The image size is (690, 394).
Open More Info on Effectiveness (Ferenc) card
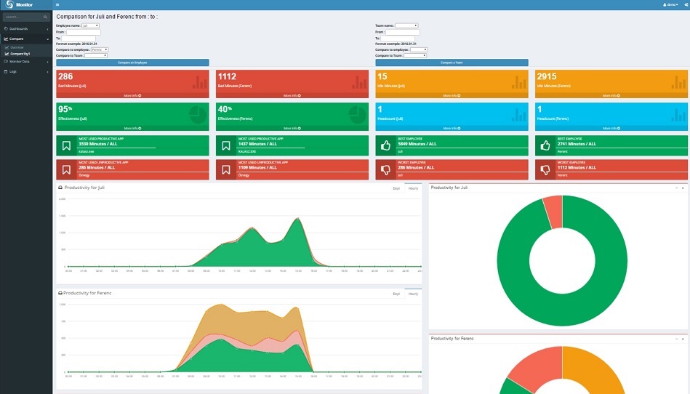click(292, 129)
